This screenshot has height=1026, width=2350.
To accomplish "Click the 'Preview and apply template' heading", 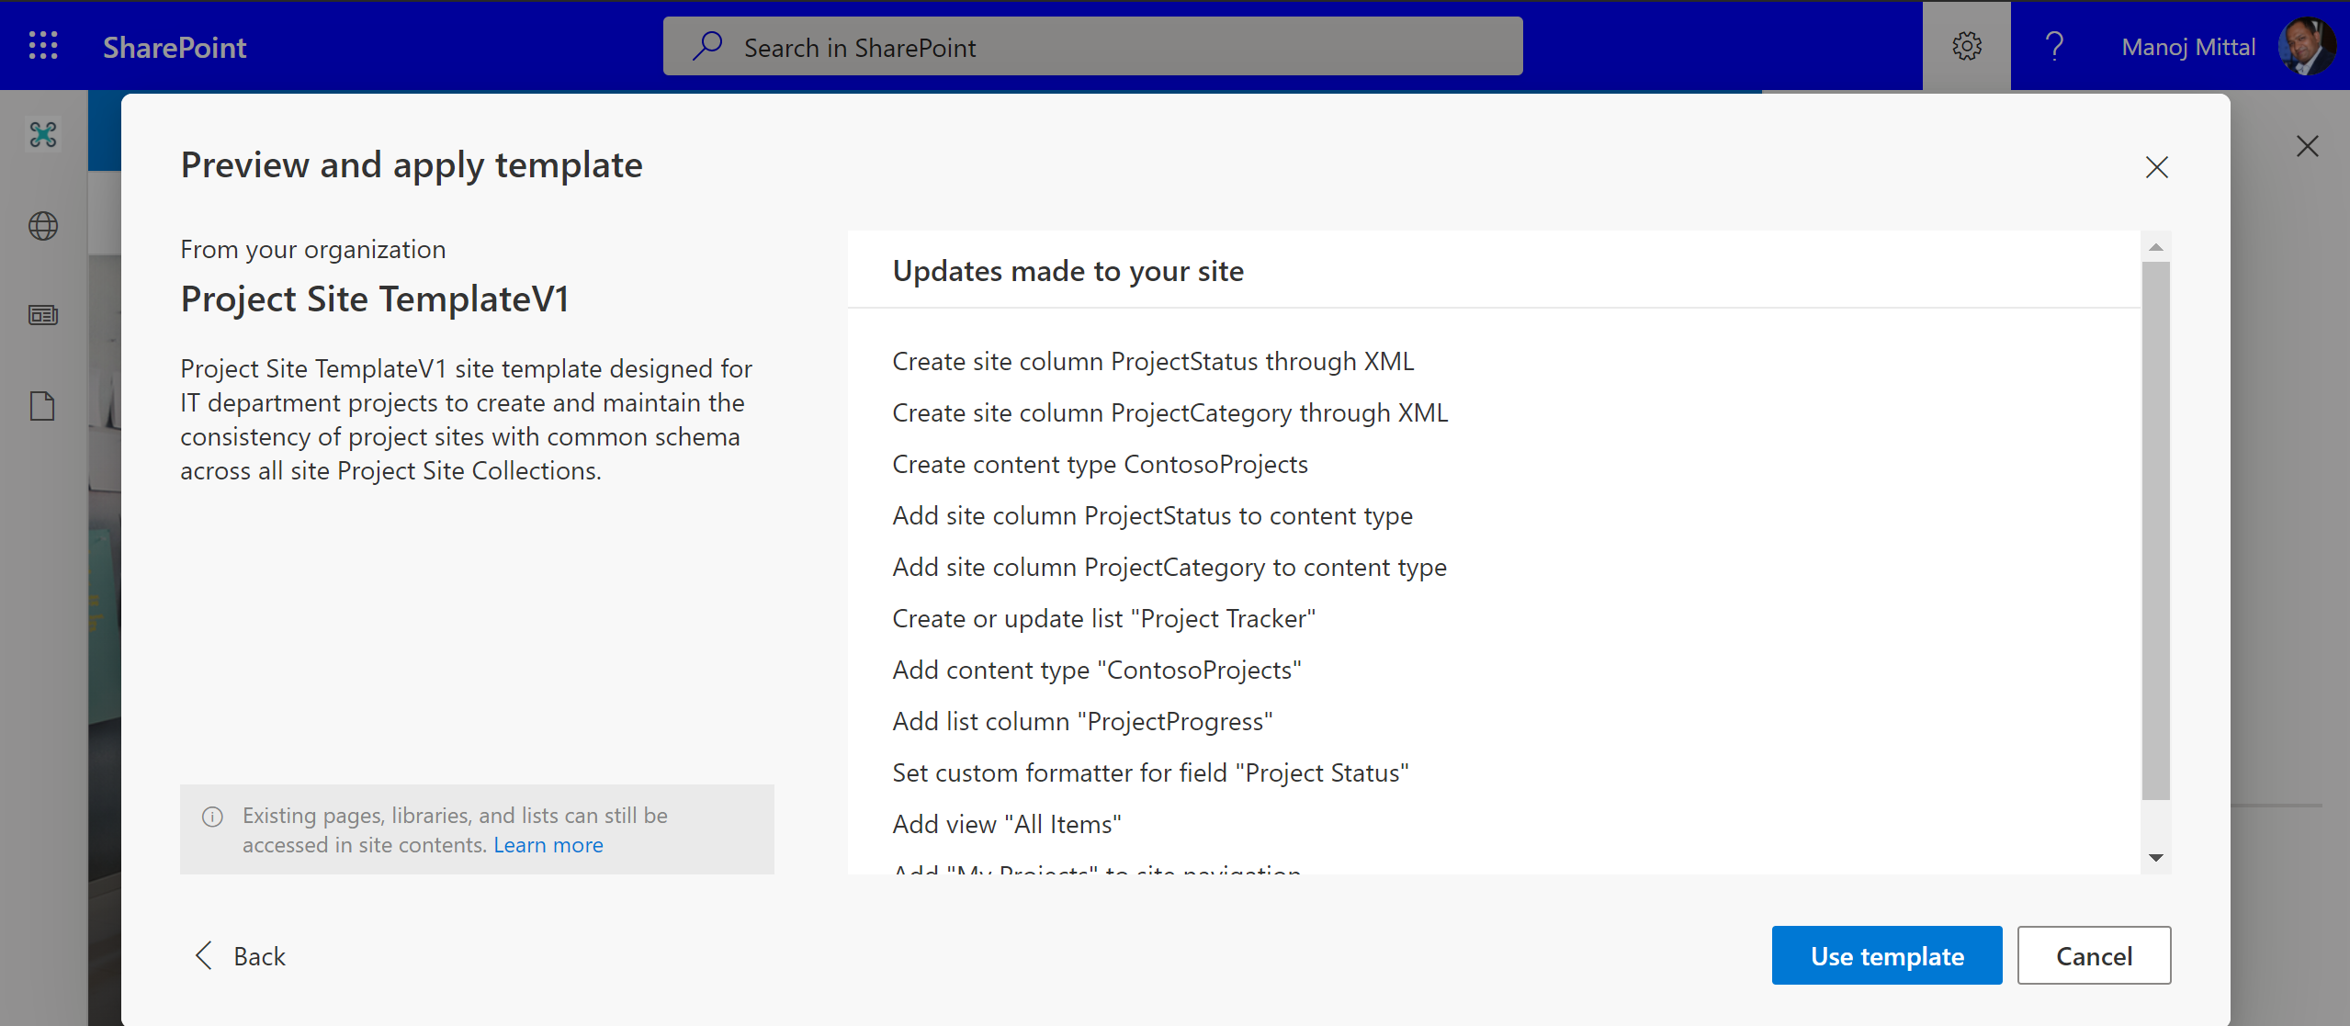I will [x=412, y=165].
